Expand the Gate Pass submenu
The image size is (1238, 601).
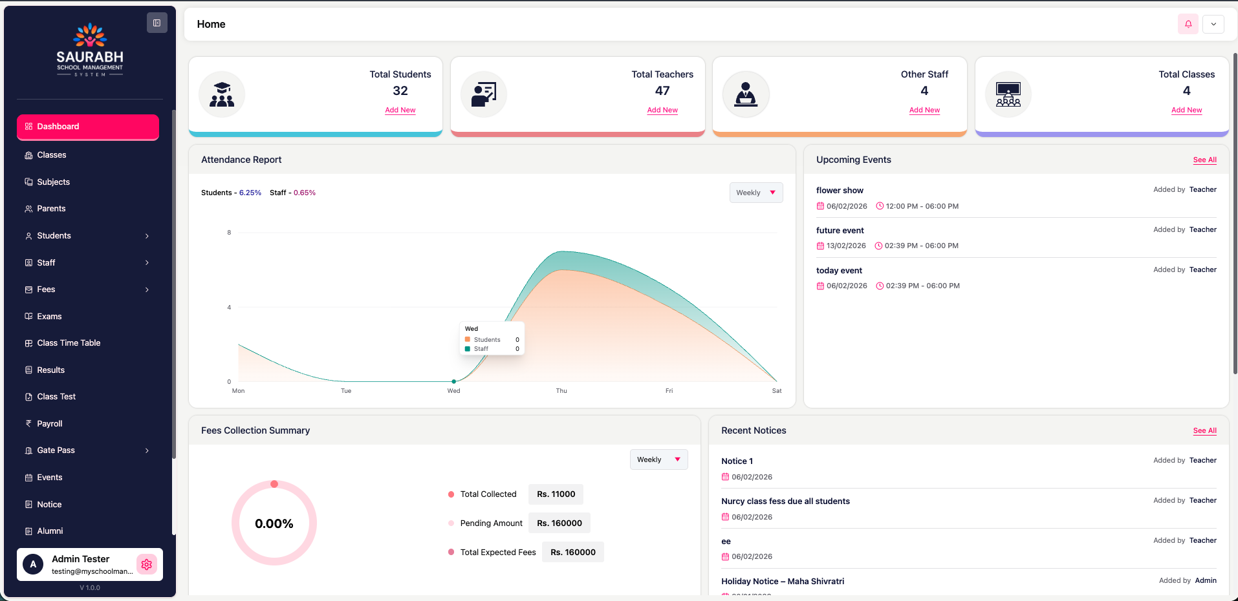pos(147,450)
